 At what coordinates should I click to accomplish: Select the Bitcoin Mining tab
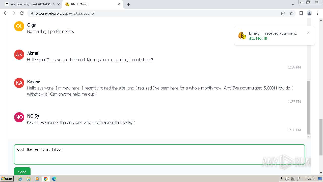coord(92,4)
